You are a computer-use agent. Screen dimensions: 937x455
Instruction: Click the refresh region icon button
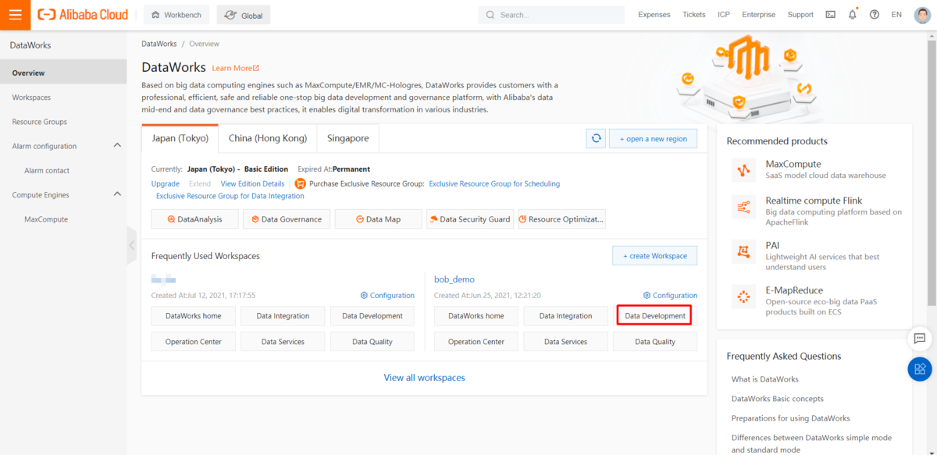[596, 138]
